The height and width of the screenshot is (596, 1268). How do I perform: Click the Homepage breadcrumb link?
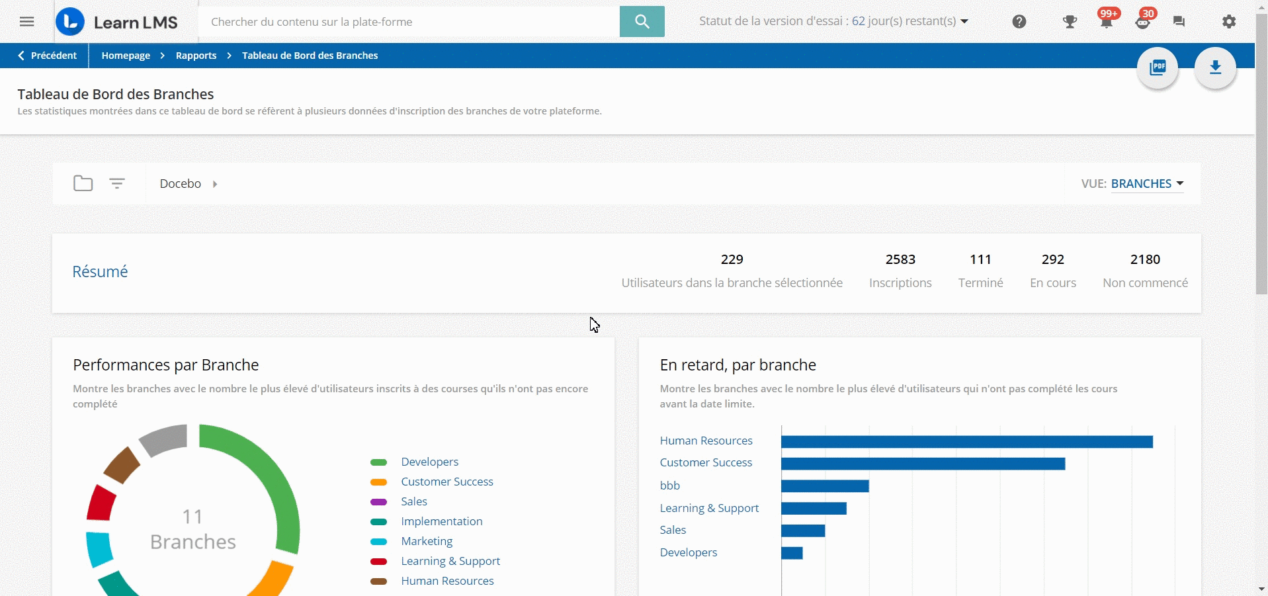tap(126, 56)
